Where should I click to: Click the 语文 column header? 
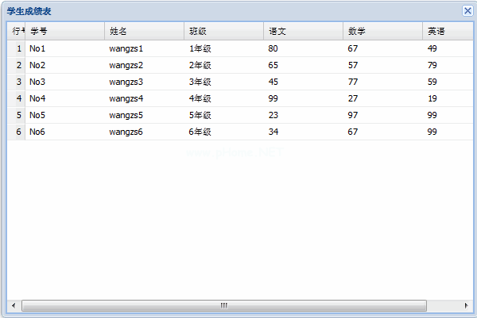click(303, 32)
